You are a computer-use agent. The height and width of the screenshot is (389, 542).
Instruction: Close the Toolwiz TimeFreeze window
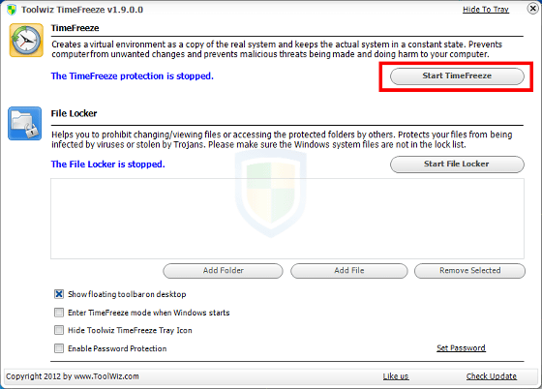533,9
